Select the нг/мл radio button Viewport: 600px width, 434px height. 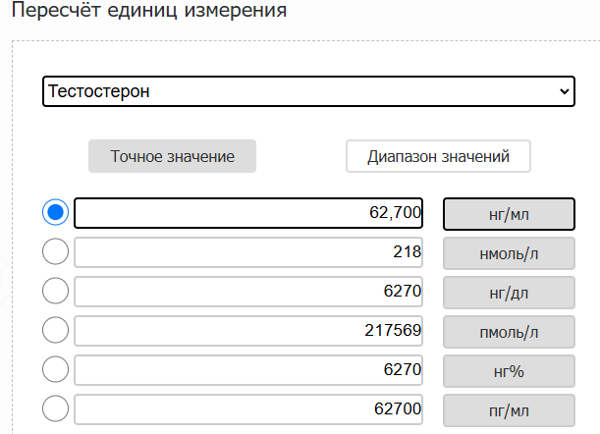[56, 212]
